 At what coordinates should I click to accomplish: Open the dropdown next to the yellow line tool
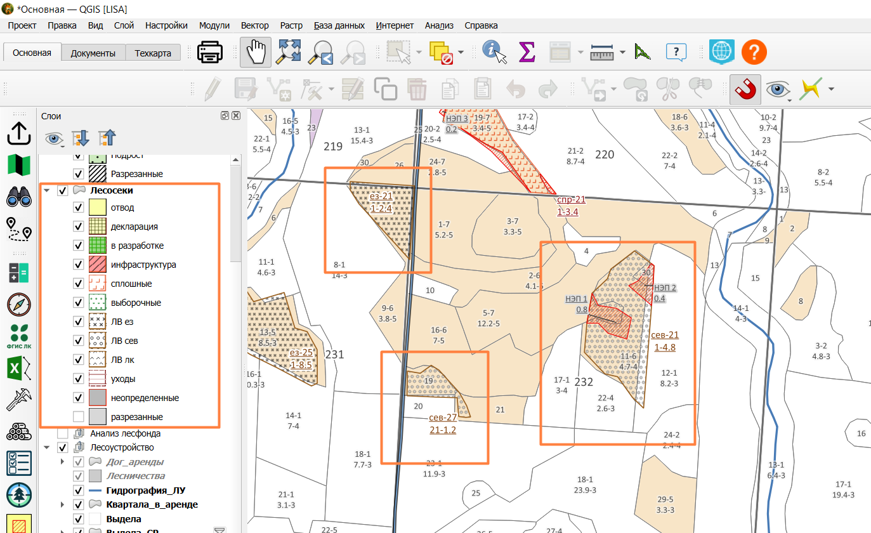click(x=830, y=89)
